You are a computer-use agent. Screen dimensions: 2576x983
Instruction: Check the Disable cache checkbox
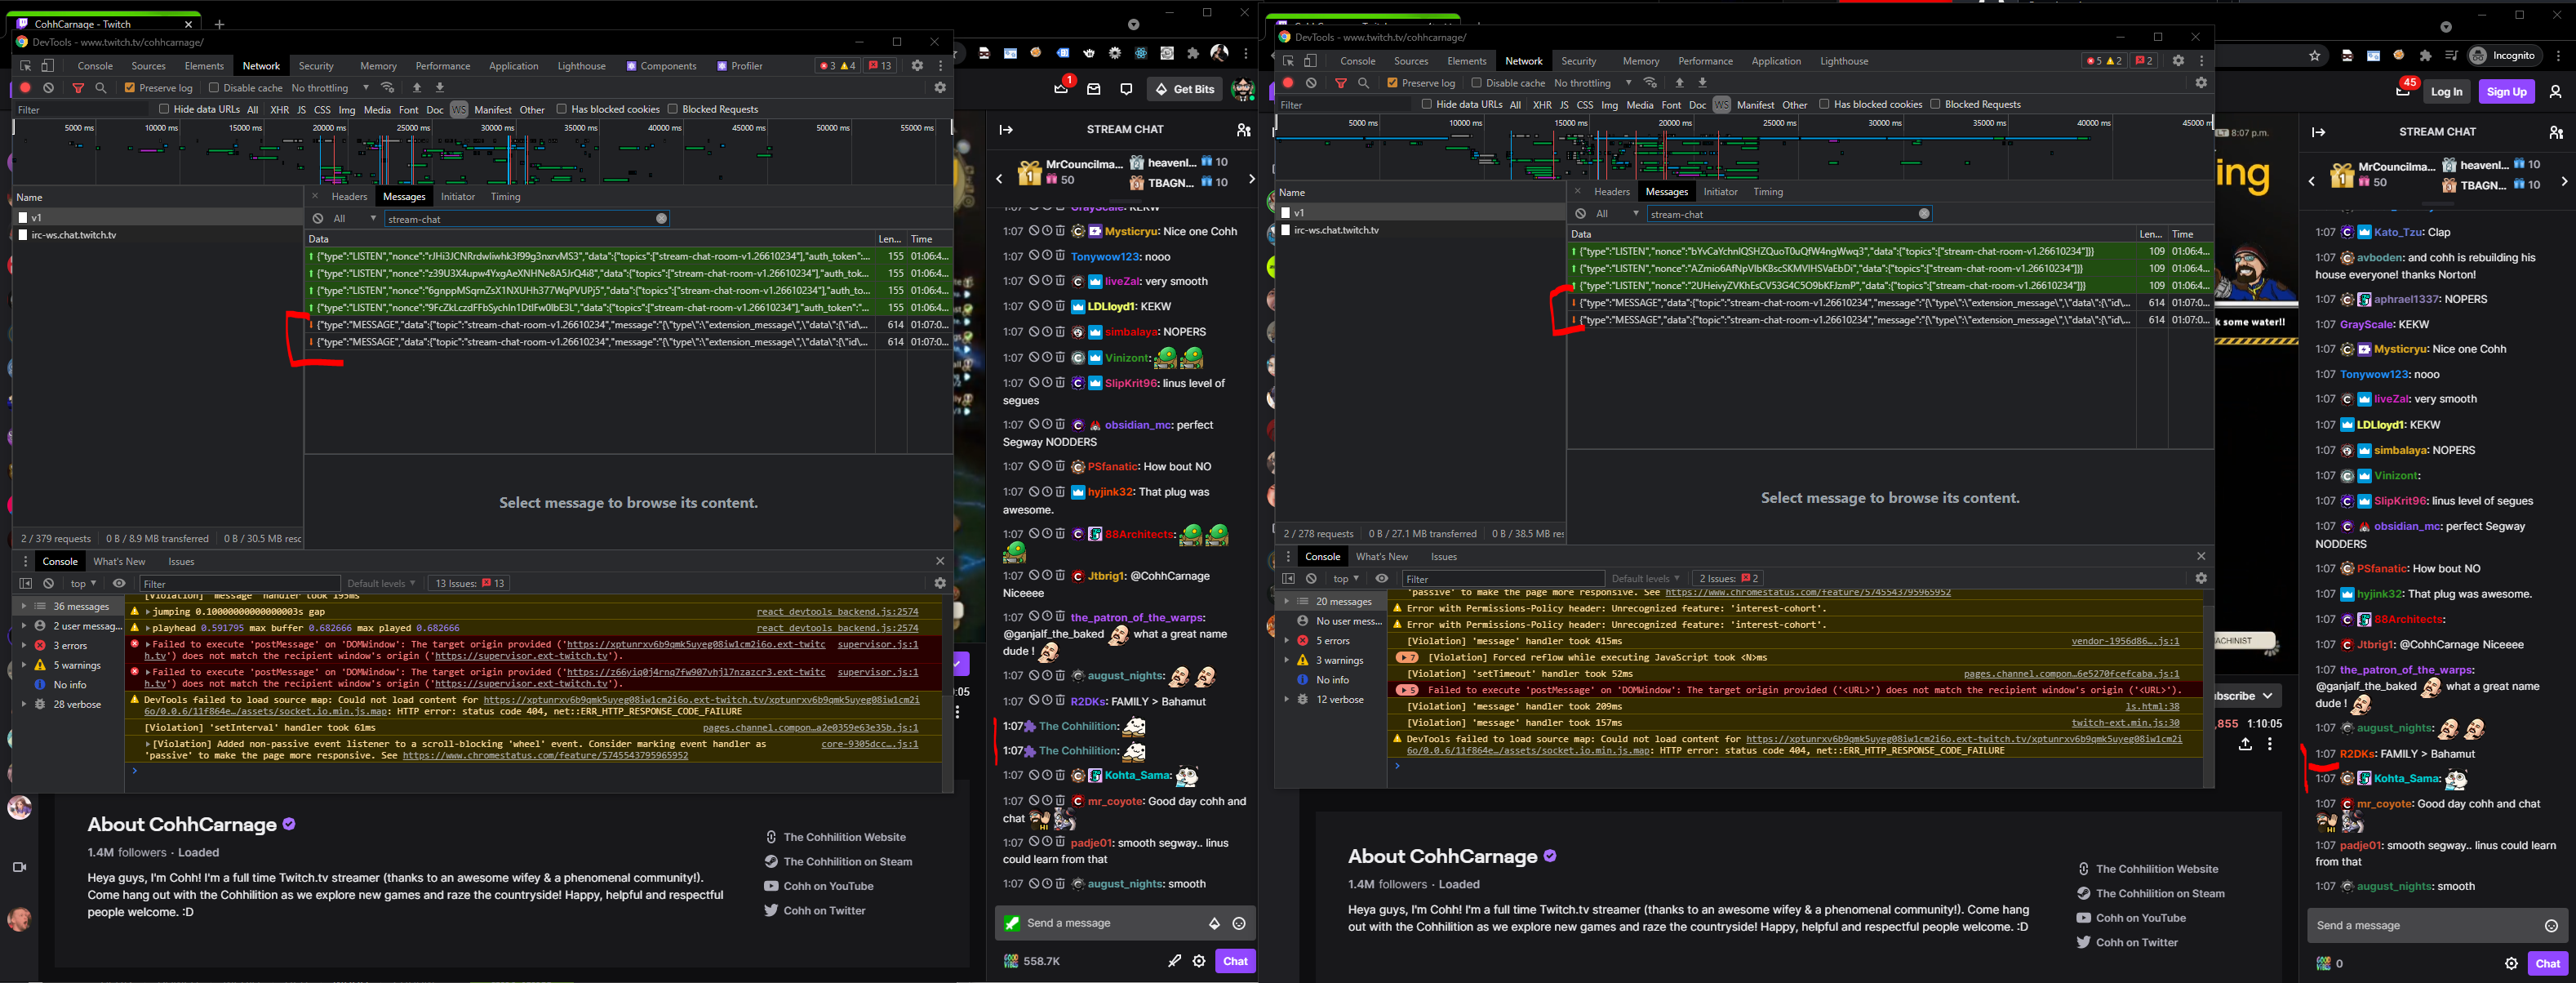[x=213, y=87]
